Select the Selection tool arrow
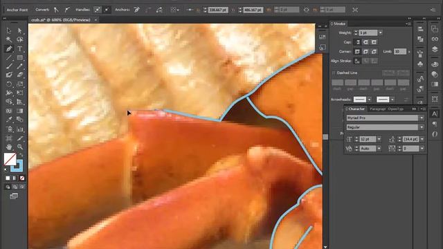 click(x=9, y=30)
